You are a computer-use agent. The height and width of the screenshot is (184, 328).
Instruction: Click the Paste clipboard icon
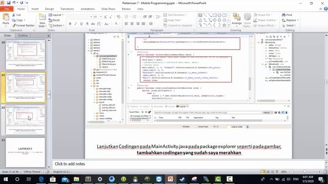click(6, 17)
